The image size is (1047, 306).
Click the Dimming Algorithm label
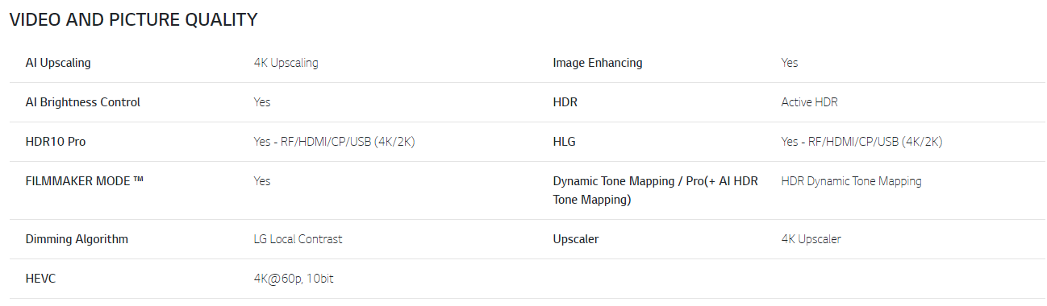[77, 239]
